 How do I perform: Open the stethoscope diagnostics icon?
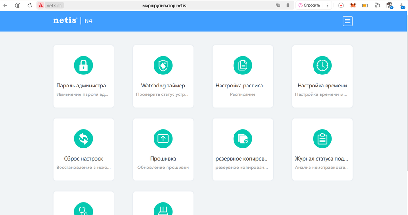coord(83,209)
